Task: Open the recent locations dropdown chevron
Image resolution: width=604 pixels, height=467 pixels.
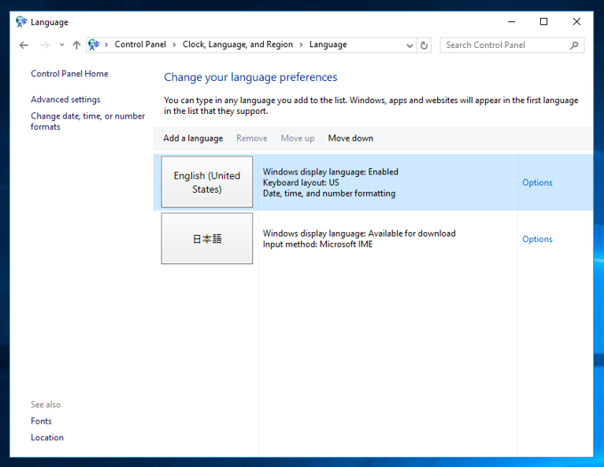Action: click(x=61, y=45)
